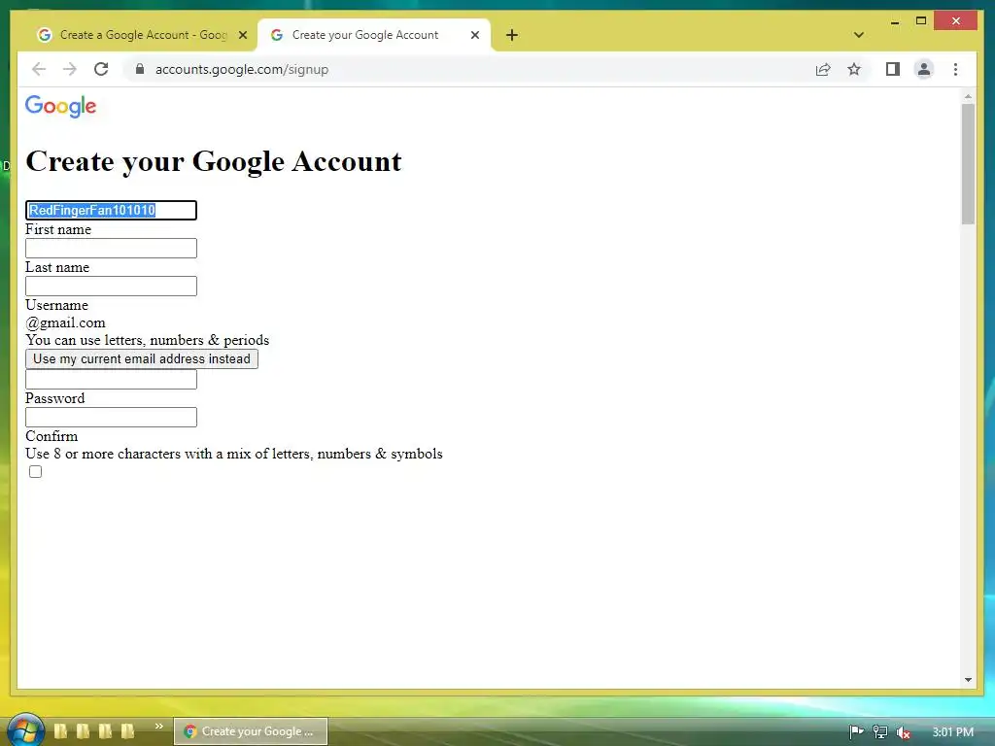Click the muted volume tray icon
Image resolution: width=995 pixels, height=746 pixels.
tap(904, 732)
